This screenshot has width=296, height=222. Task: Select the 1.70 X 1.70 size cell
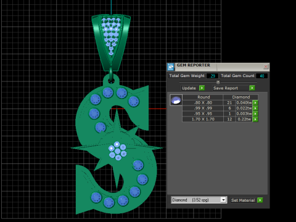coord(203,119)
